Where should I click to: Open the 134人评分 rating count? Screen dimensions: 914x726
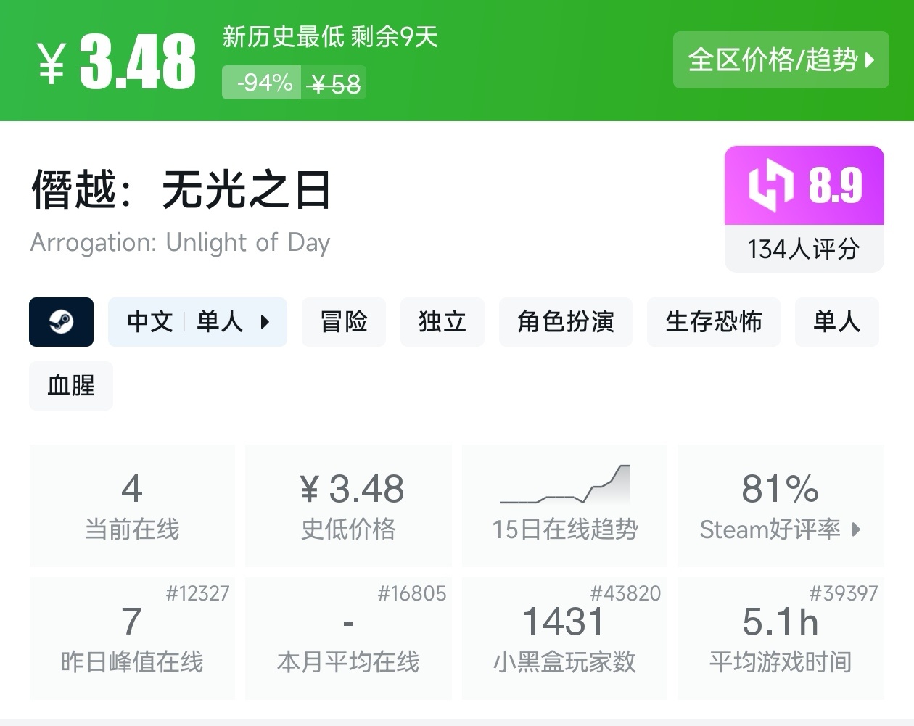(x=804, y=249)
